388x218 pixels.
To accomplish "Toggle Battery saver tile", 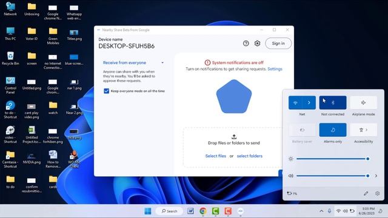I will (x=302, y=130).
